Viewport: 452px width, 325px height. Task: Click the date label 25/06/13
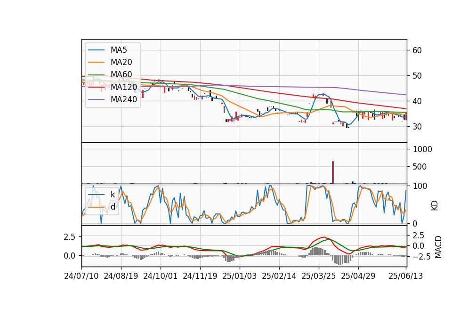[405, 276]
